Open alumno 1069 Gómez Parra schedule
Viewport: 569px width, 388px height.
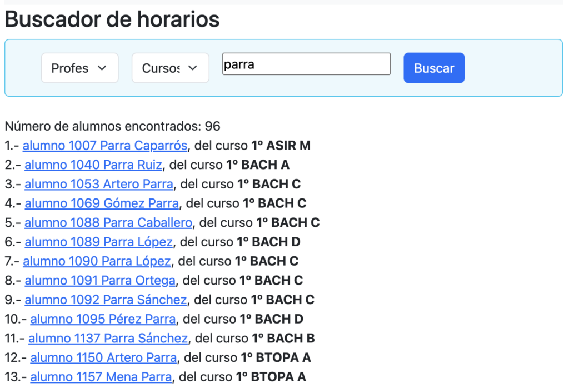[x=102, y=203]
